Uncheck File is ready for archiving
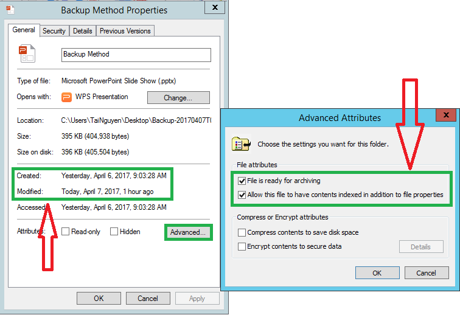 pyautogui.click(x=242, y=181)
